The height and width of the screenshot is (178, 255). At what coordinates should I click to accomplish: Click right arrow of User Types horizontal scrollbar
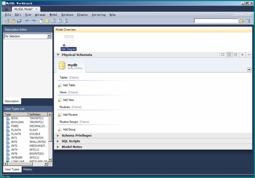[46, 164]
